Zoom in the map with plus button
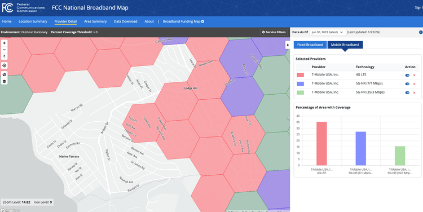 tap(5, 43)
